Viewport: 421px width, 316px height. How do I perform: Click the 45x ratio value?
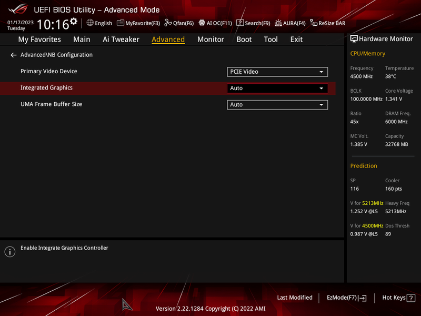click(x=354, y=122)
